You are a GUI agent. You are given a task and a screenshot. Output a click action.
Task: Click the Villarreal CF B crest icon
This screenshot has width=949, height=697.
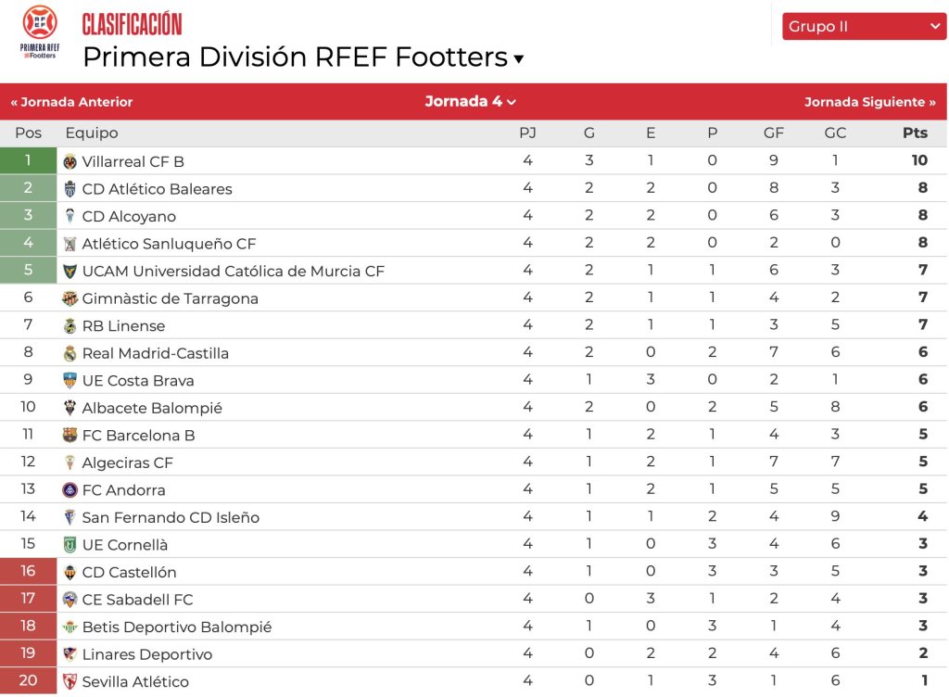click(70, 161)
